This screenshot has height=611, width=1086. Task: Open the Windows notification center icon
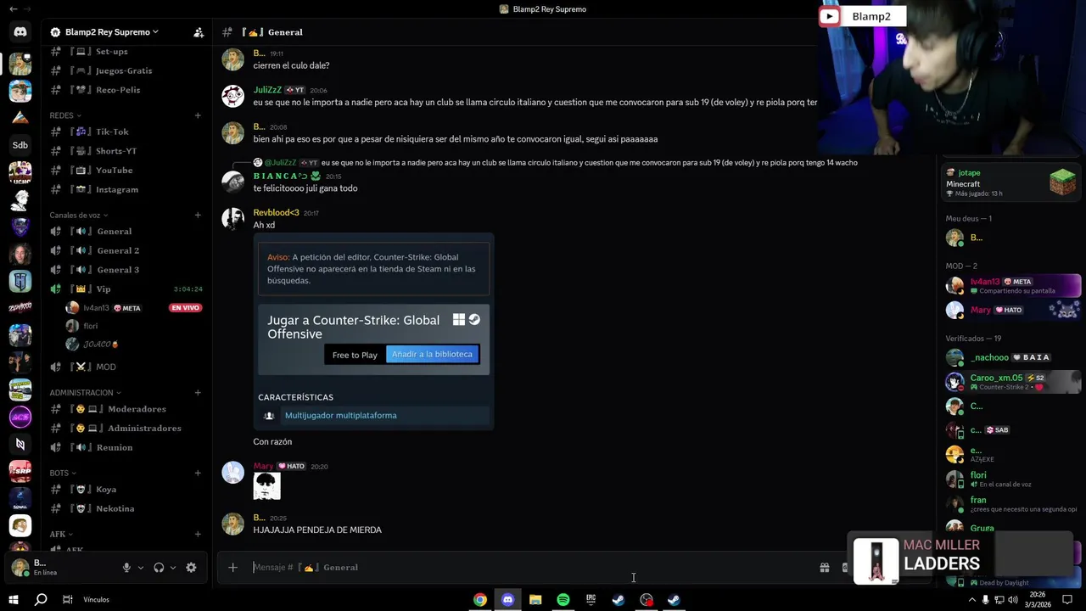pyautogui.click(x=1068, y=600)
